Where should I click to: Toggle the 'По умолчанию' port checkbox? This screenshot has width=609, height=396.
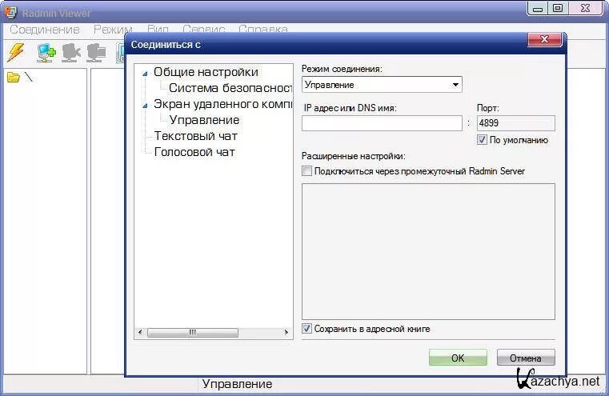482,140
